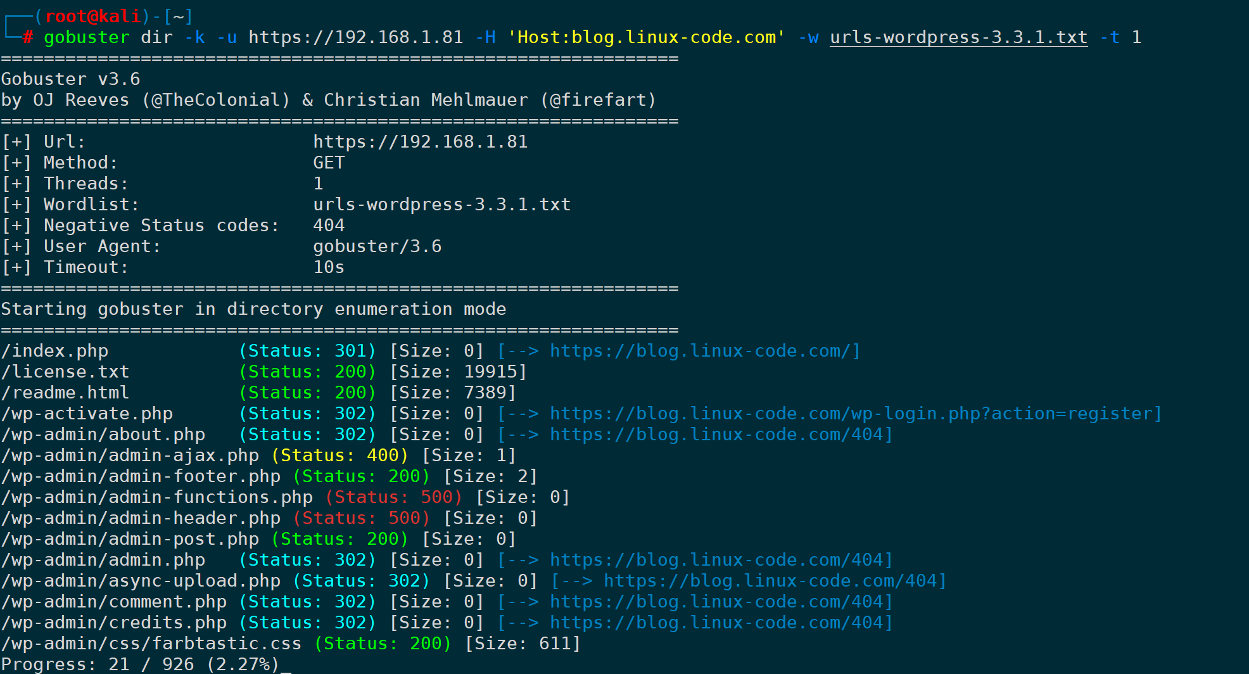Viewport: 1249px width, 674px height.
Task: Click the Size: 19915 value for license.txt
Action: (x=459, y=372)
